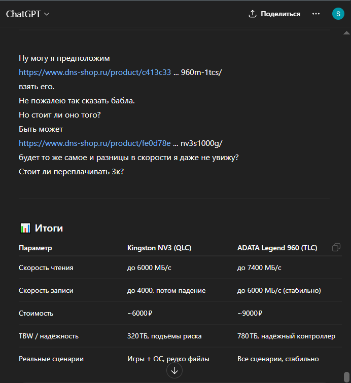
Task: Click the Параметр column header
Action: point(35,248)
